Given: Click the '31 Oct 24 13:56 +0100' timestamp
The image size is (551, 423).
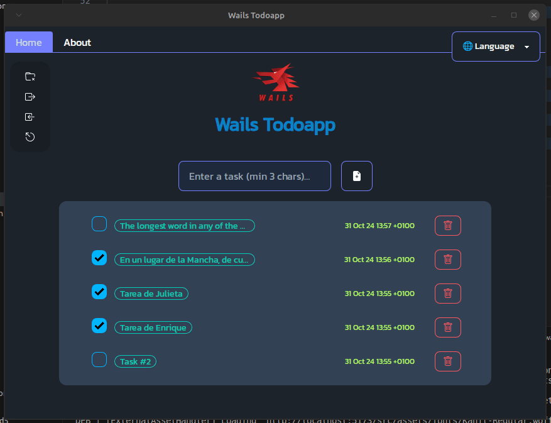Looking at the screenshot, I should pyautogui.click(x=379, y=260).
